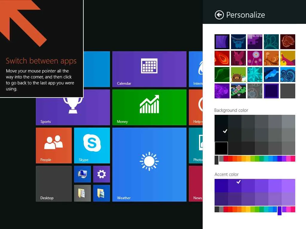Select the cyan star flower background pattern
306x229 pixels.
point(255,75)
